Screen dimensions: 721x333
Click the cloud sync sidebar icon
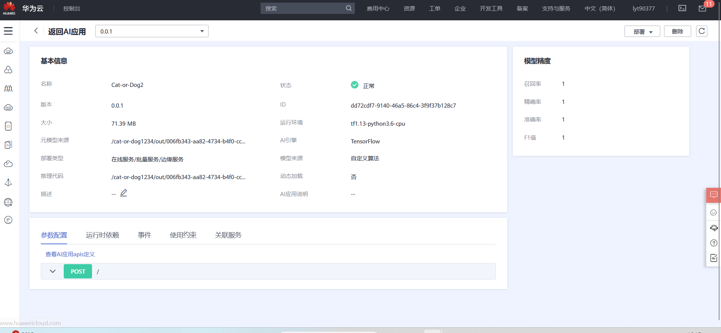coord(8,164)
